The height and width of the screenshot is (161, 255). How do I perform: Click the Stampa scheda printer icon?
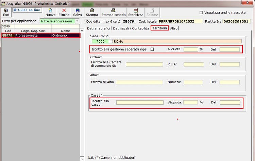[x=113, y=11]
